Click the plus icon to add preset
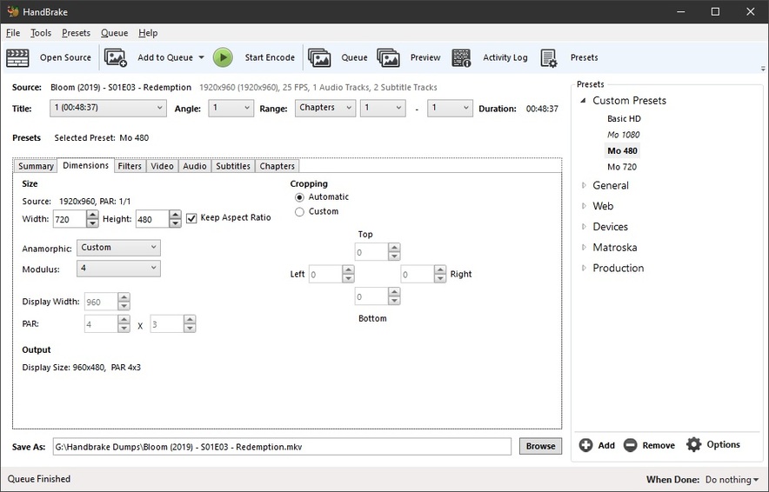 pyautogui.click(x=585, y=445)
